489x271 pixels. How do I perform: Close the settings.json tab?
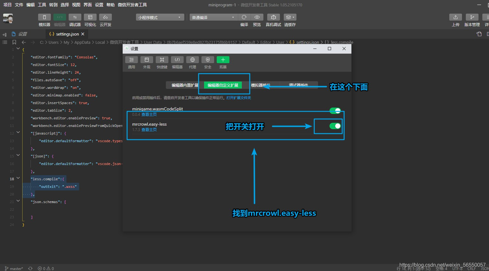click(x=83, y=34)
